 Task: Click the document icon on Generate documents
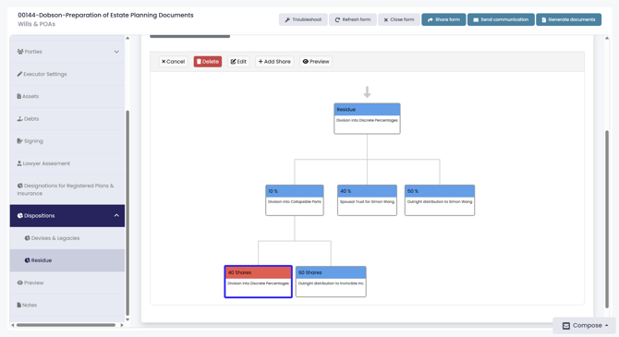click(543, 19)
